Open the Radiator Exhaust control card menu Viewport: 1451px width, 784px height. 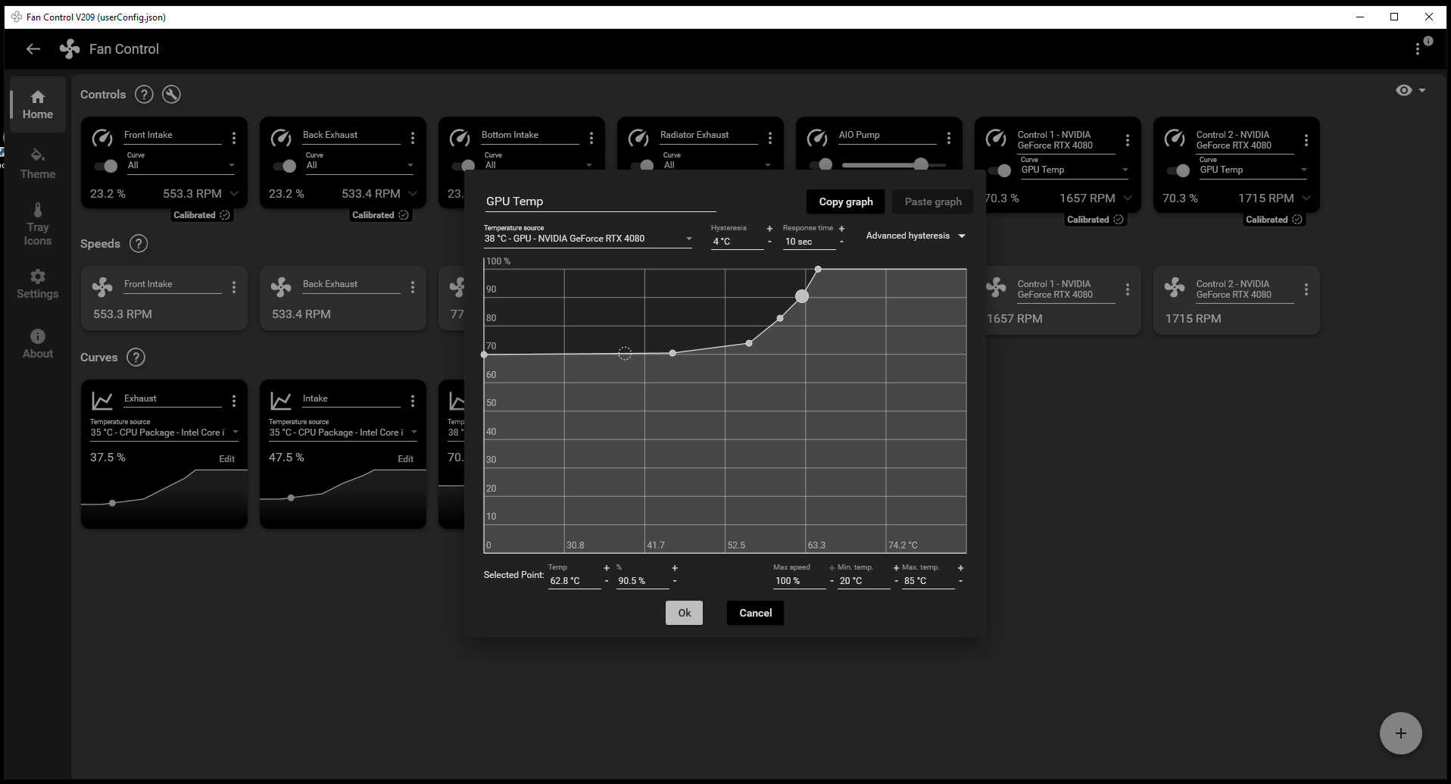(770, 138)
